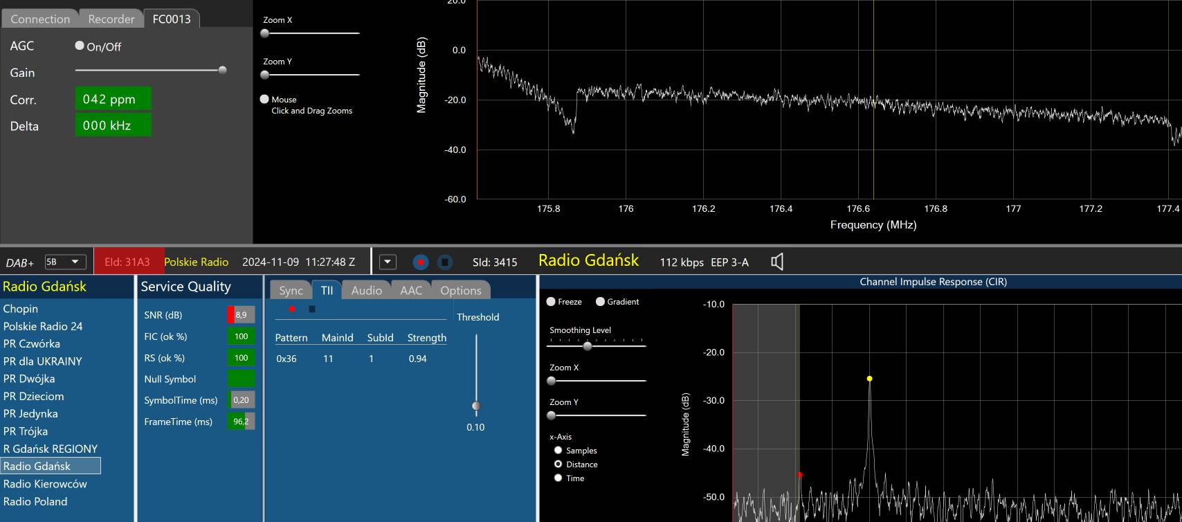The image size is (1182, 522).
Task: Click the red marker dot on CIR graph
Action: tap(800, 475)
